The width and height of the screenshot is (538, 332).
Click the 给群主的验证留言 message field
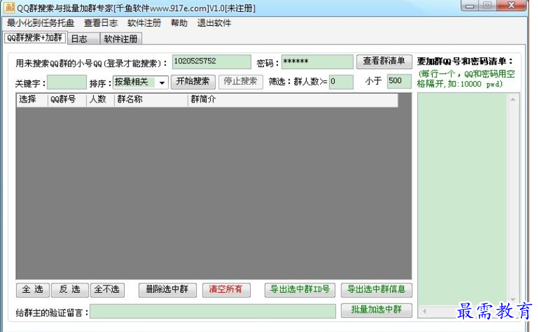click(x=213, y=311)
